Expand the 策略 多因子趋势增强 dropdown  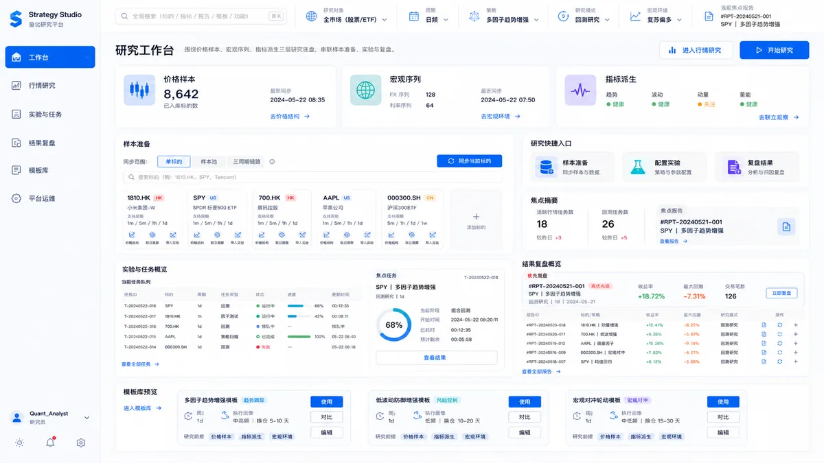coord(503,16)
